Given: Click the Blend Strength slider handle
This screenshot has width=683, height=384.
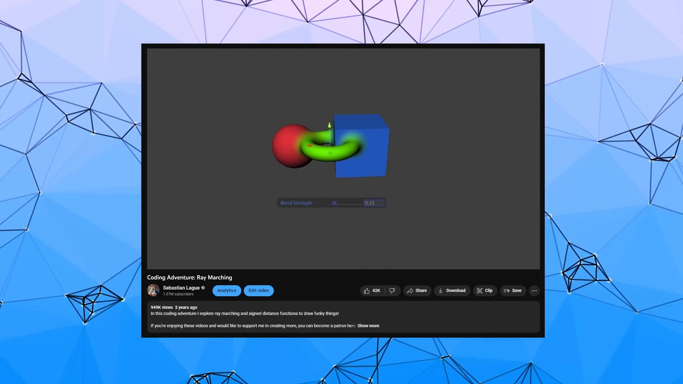Looking at the screenshot, I should (x=334, y=203).
